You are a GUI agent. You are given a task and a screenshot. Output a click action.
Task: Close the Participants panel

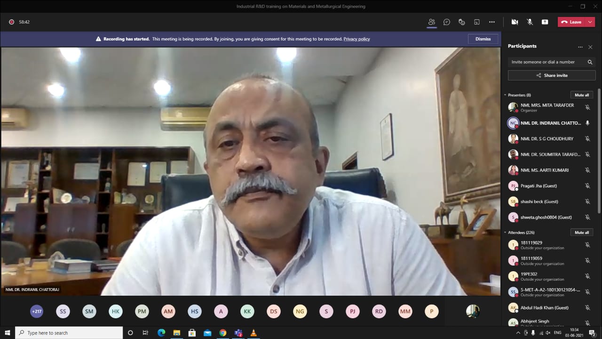[x=590, y=47]
